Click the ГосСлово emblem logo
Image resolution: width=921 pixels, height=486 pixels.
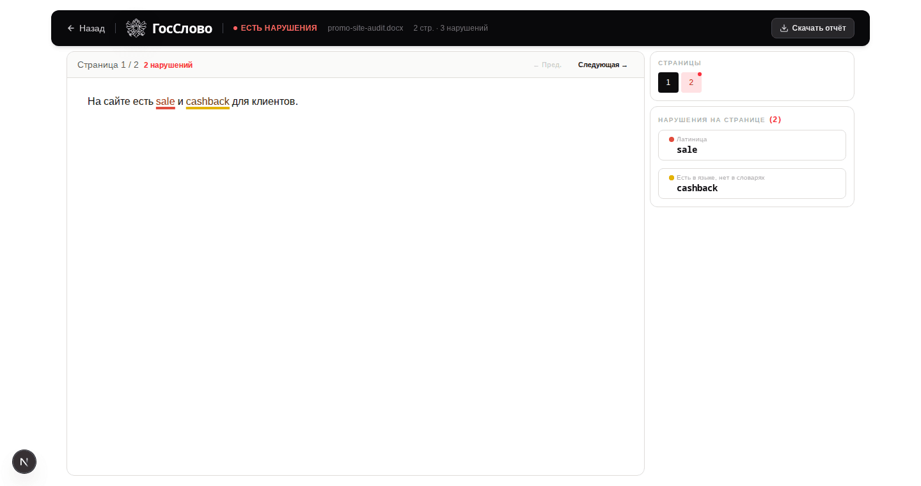point(136,28)
